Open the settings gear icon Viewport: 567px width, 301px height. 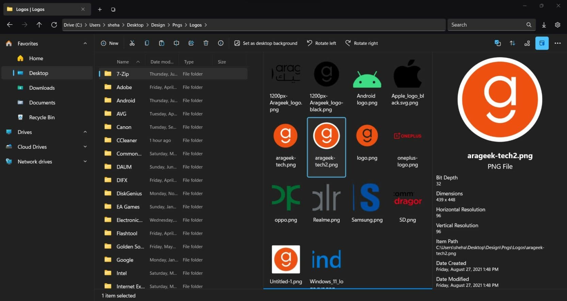pyautogui.click(x=557, y=25)
